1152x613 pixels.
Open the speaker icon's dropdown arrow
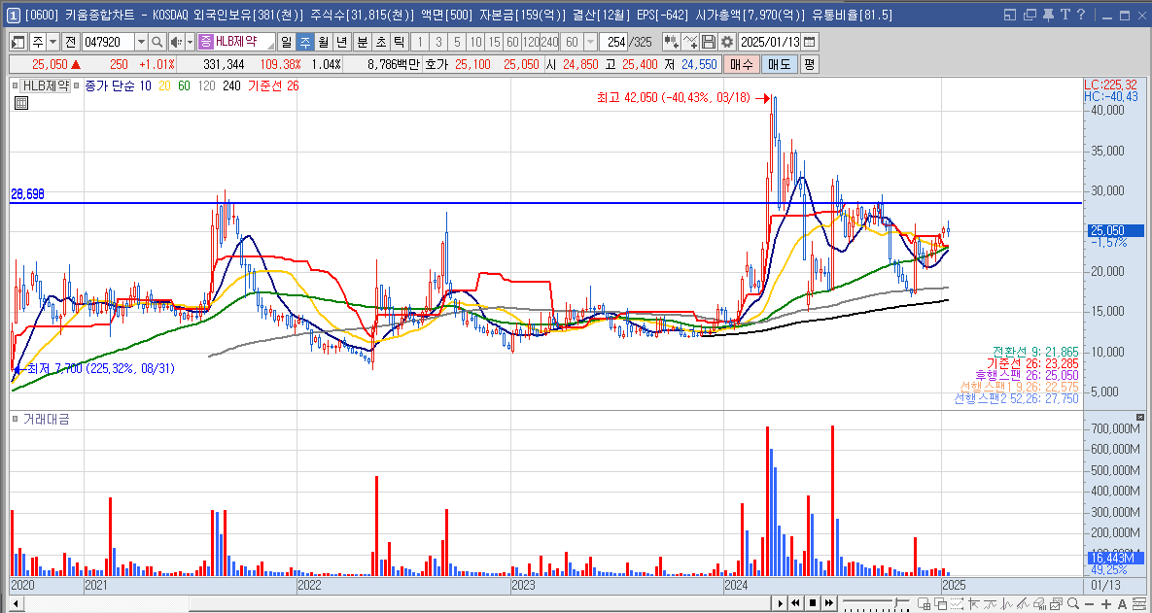pos(190,42)
